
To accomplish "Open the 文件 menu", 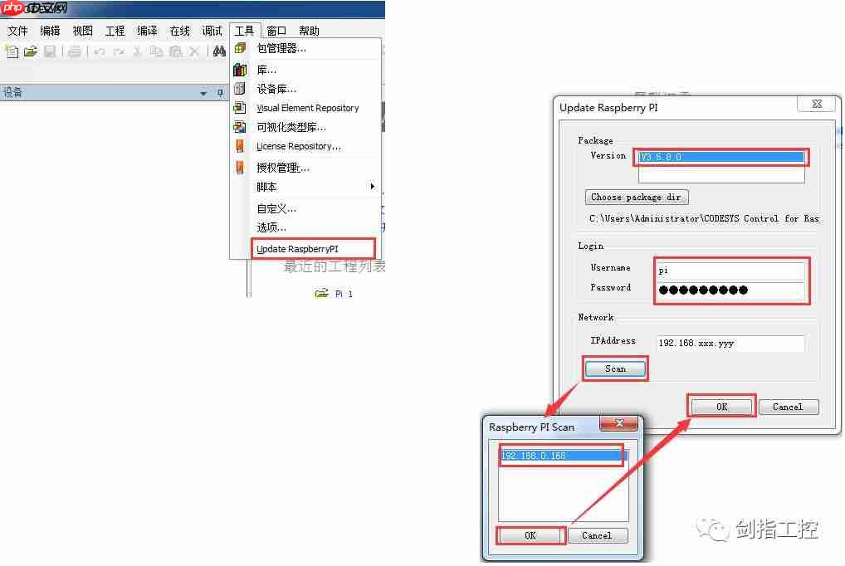I will pos(17,30).
